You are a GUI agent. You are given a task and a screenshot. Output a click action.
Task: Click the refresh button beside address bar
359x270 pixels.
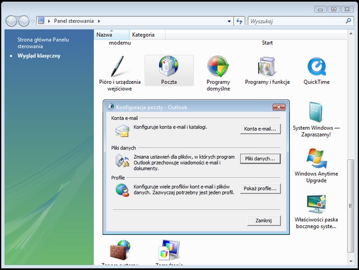pos(239,21)
